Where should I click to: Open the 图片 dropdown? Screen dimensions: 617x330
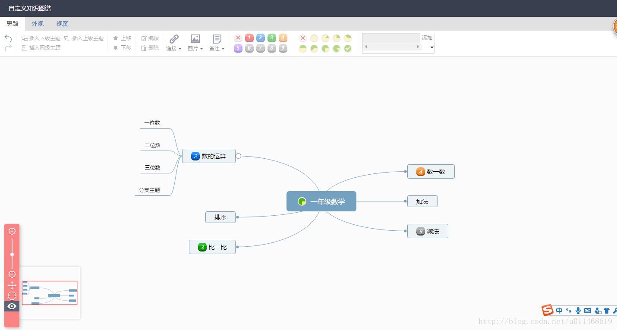pos(195,49)
